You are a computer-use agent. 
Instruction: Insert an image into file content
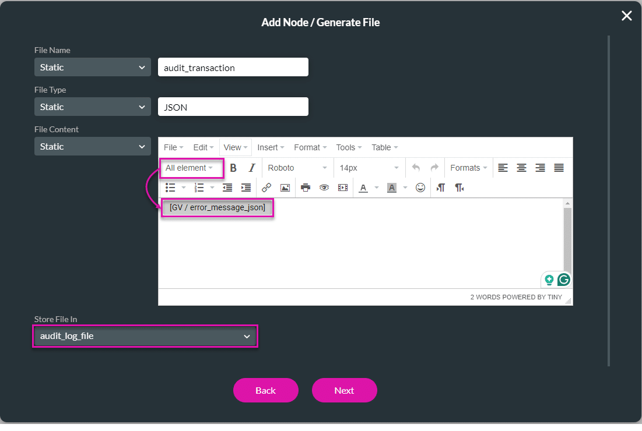click(285, 187)
